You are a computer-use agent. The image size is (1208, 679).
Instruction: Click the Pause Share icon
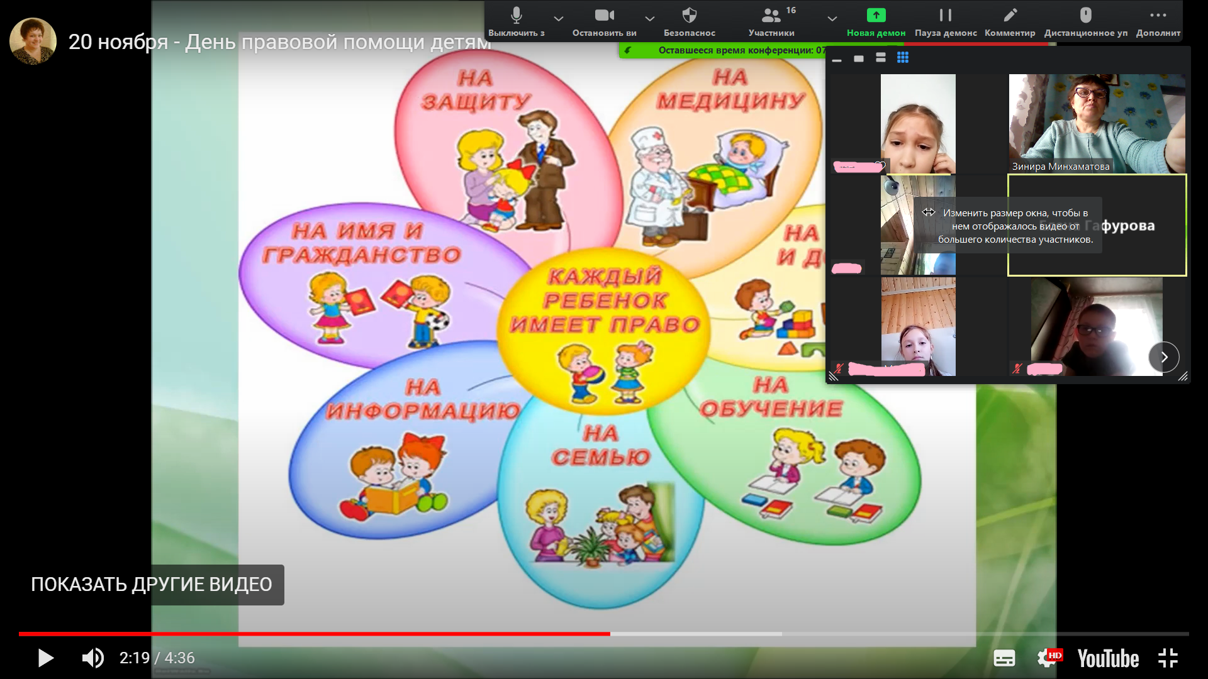coord(945,16)
